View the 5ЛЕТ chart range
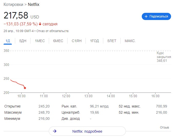The width and height of the screenshot is (188, 137). click(x=112, y=41)
